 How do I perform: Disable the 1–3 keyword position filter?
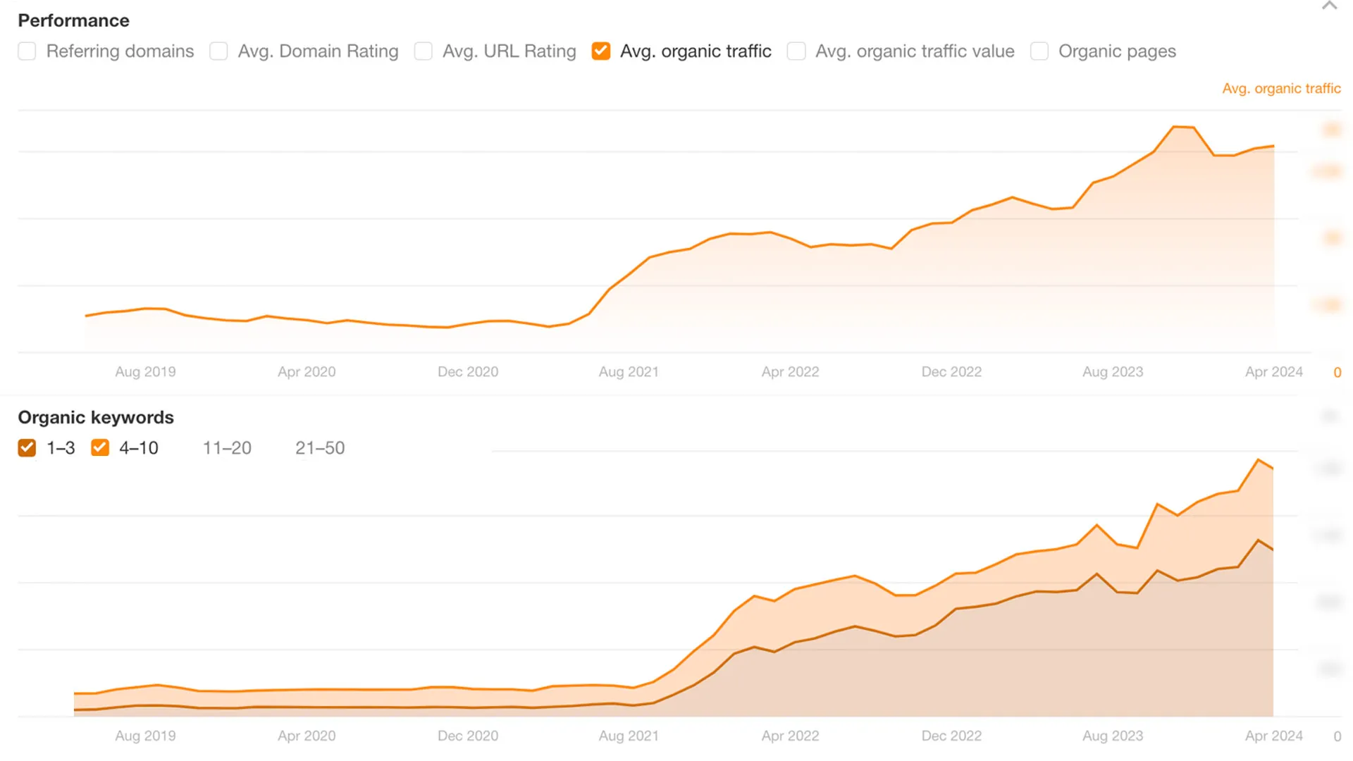(26, 447)
